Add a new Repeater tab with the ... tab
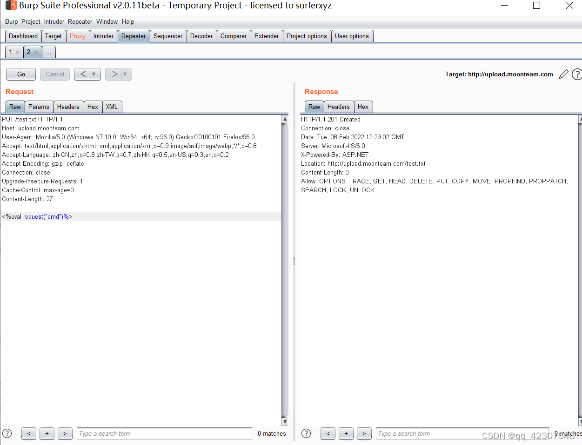 click(48, 52)
